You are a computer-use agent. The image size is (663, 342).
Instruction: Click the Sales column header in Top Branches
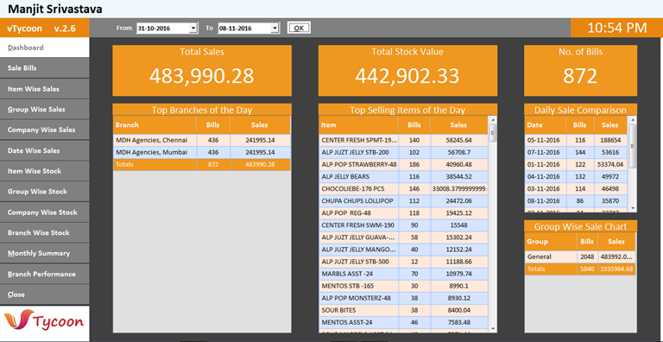pos(260,125)
